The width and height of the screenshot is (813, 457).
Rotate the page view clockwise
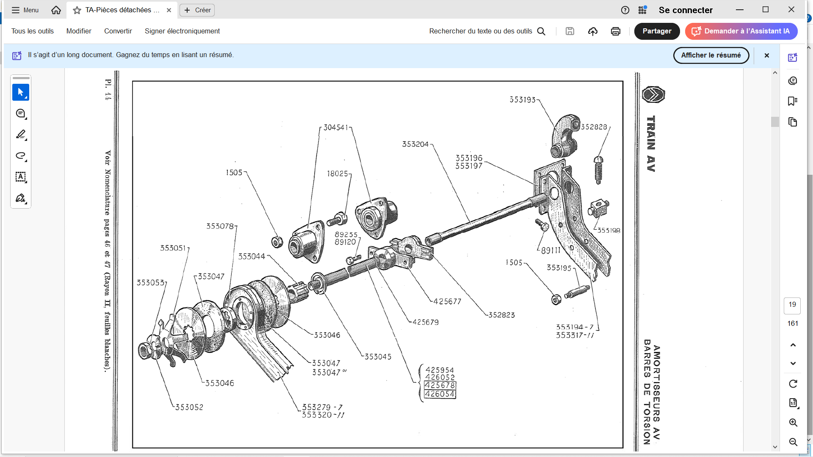click(793, 384)
